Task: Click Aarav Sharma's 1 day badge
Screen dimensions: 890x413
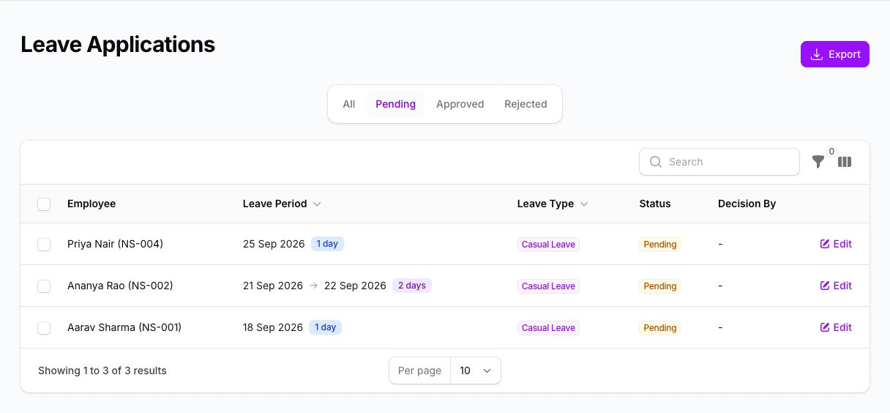Action: [325, 327]
